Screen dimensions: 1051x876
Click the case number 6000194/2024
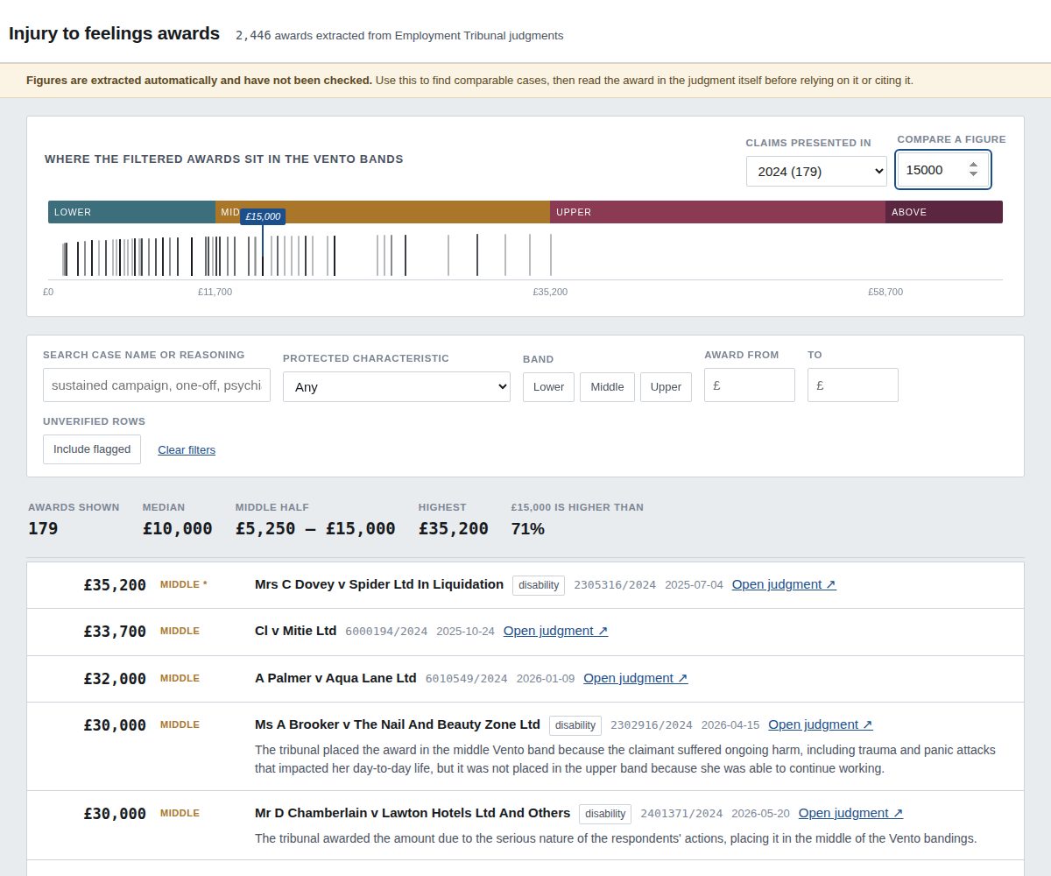pos(386,632)
